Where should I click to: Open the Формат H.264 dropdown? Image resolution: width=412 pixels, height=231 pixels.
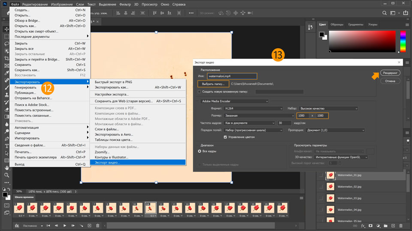click(254, 109)
